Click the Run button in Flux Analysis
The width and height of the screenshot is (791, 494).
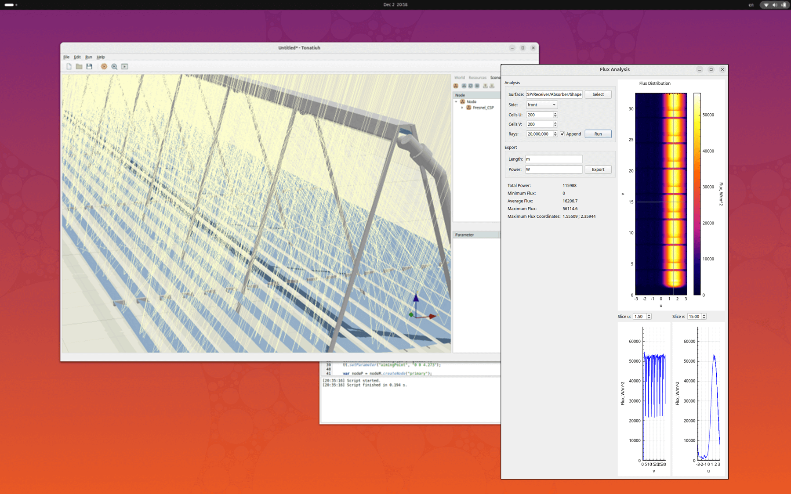click(598, 134)
